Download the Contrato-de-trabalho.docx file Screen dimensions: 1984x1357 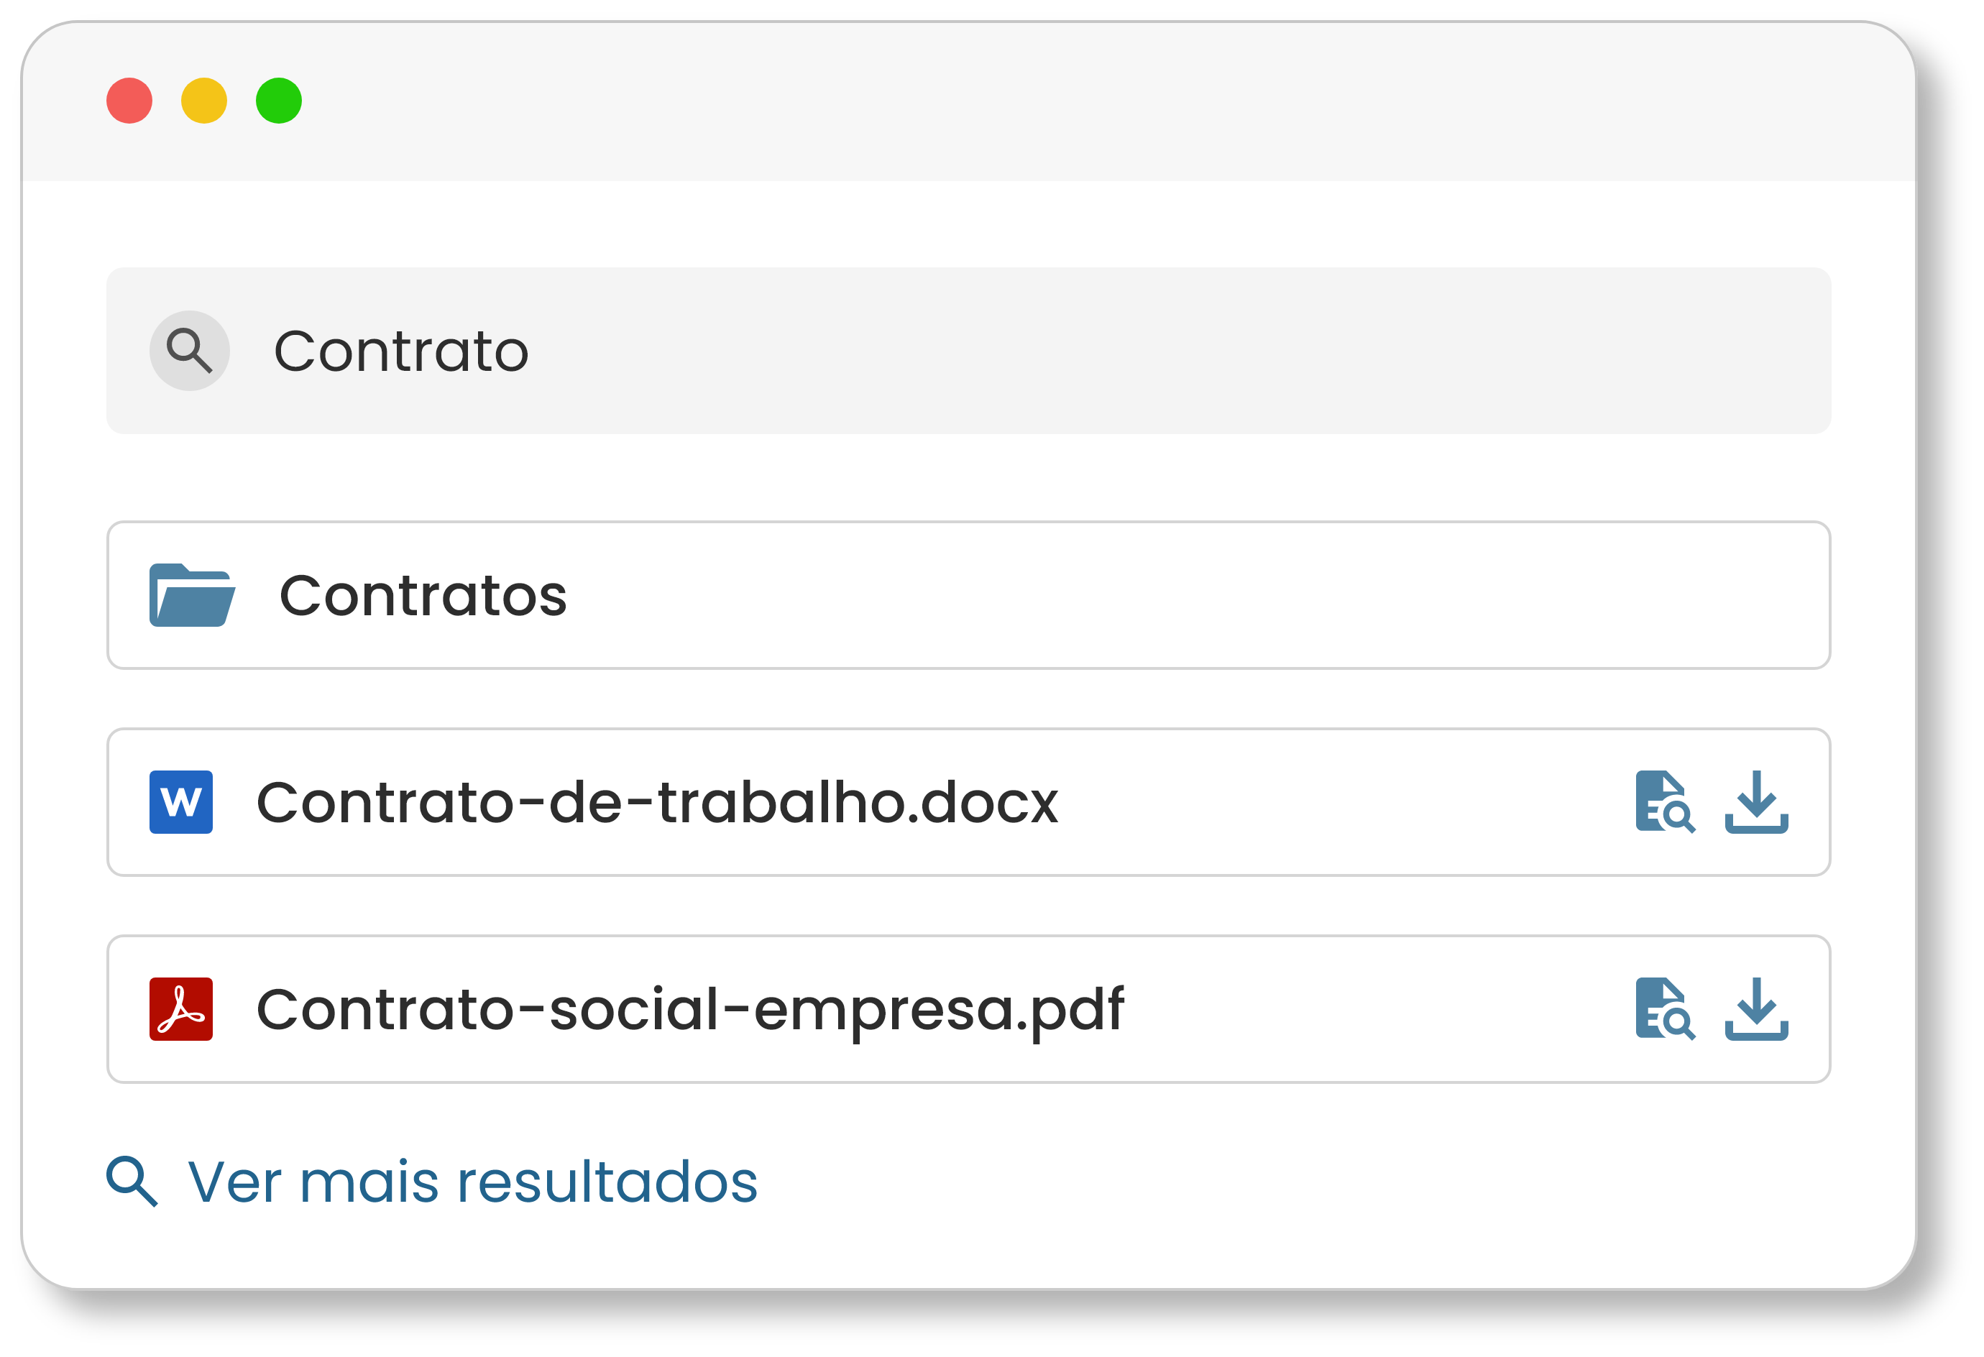point(1756,802)
